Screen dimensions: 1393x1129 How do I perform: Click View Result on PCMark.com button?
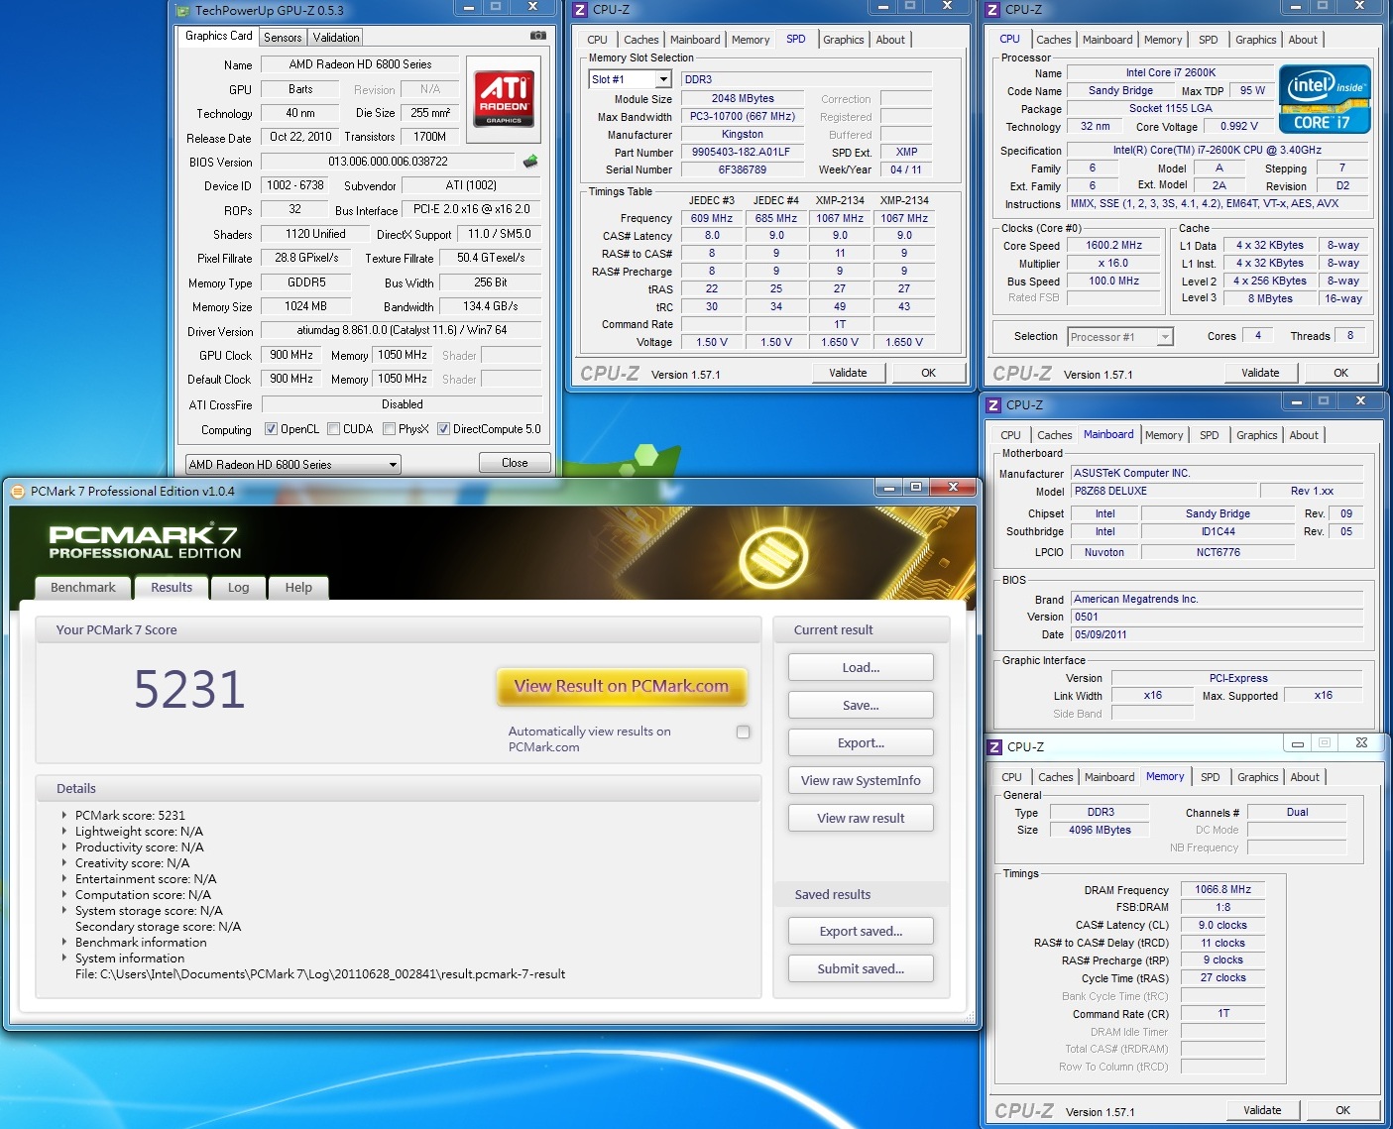[x=621, y=686]
